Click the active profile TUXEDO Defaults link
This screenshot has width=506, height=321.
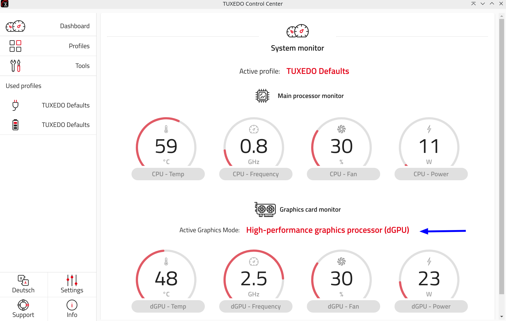[x=318, y=71]
